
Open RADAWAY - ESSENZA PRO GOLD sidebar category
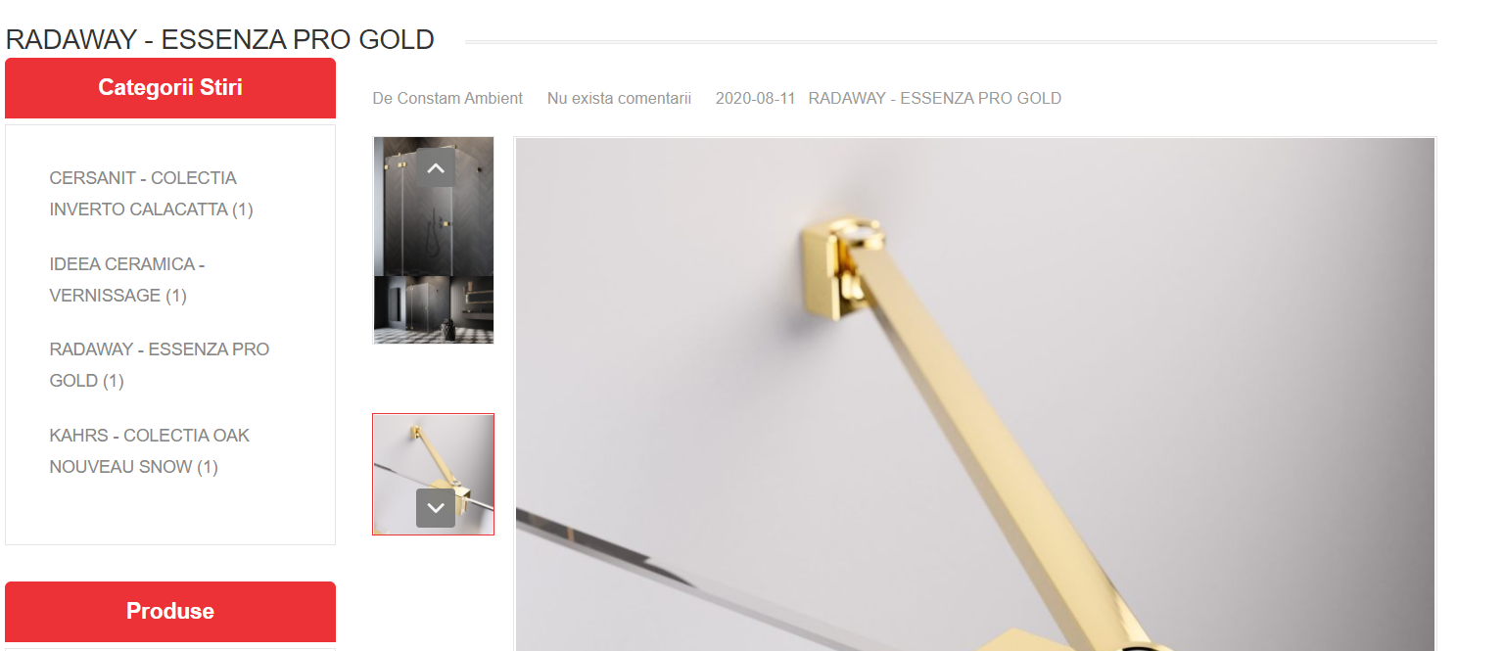coord(160,365)
